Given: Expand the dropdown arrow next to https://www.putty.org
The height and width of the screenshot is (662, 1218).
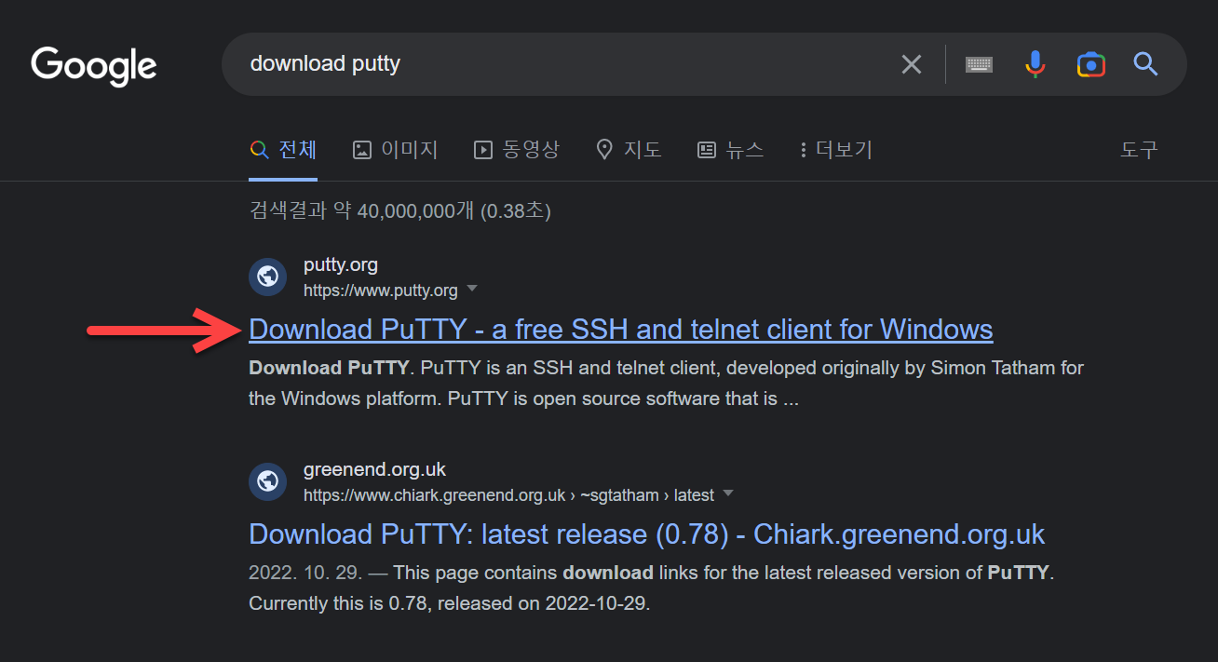Looking at the screenshot, I should pyautogui.click(x=472, y=289).
